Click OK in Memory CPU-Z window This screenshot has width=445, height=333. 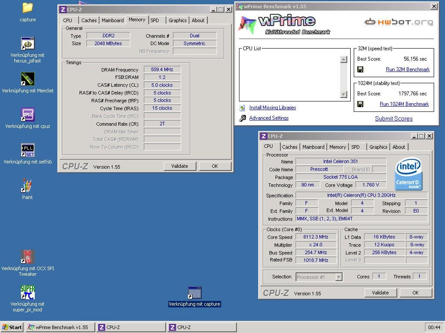click(215, 166)
